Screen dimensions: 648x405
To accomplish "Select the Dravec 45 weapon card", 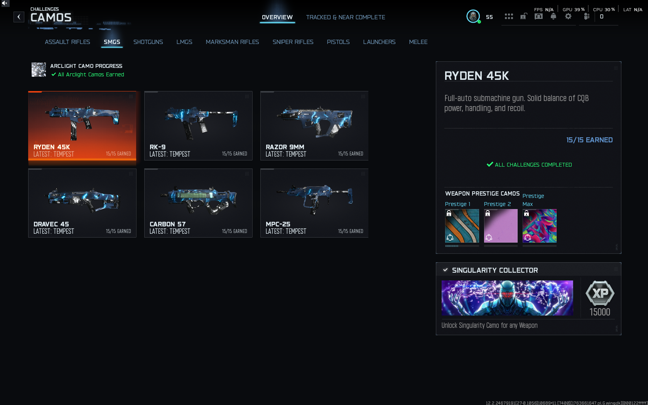I will click(82, 203).
